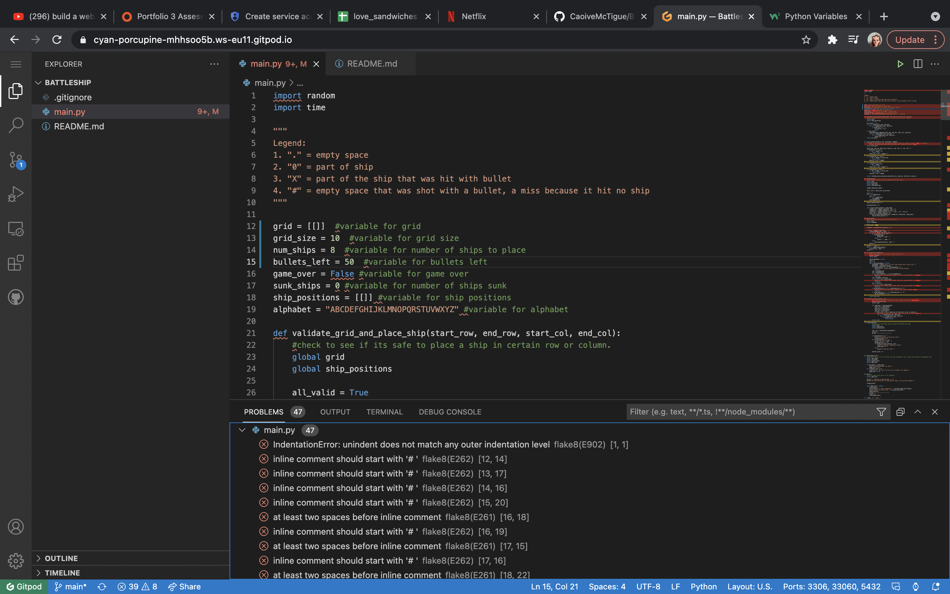Open the README.md editor tab
The width and height of the screenshot is (950, 594).
371,64
